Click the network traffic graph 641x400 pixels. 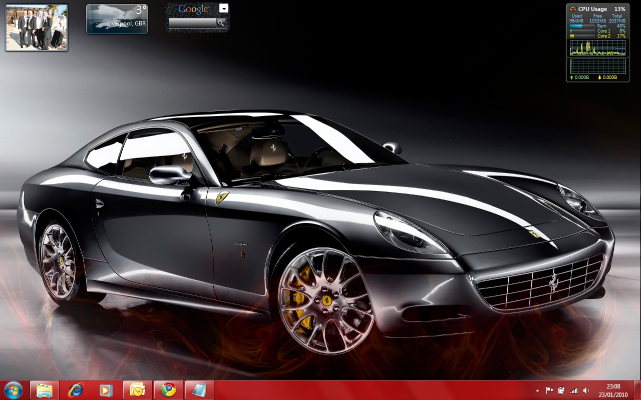coord(598,66)
